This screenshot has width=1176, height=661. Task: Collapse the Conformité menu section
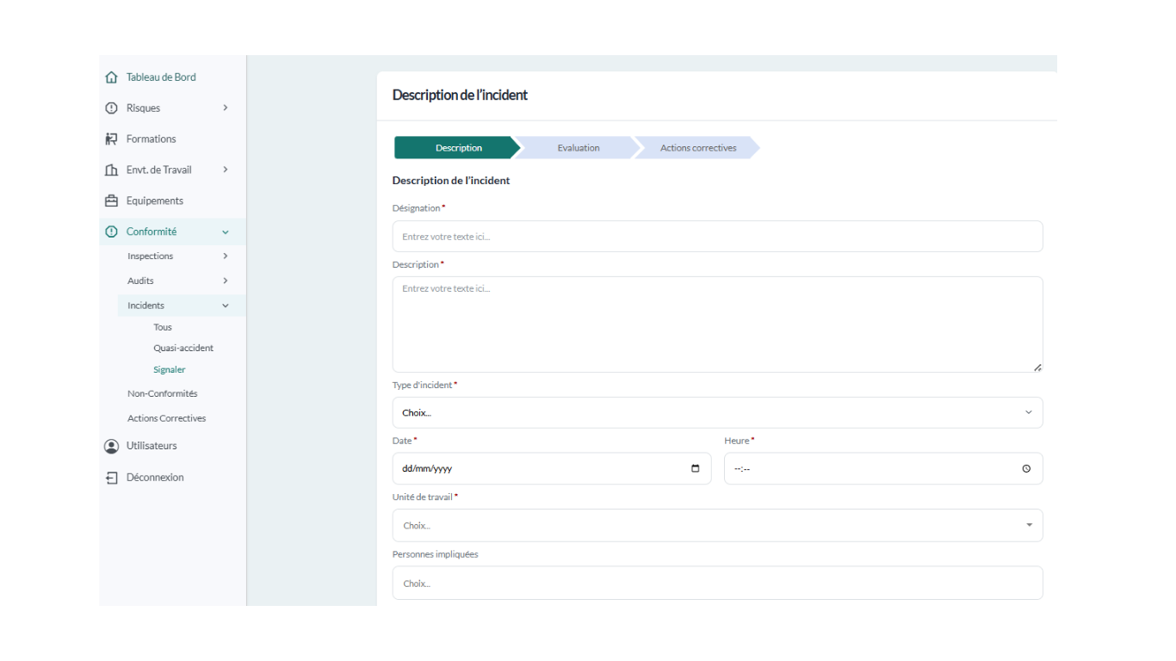point(226,232)
